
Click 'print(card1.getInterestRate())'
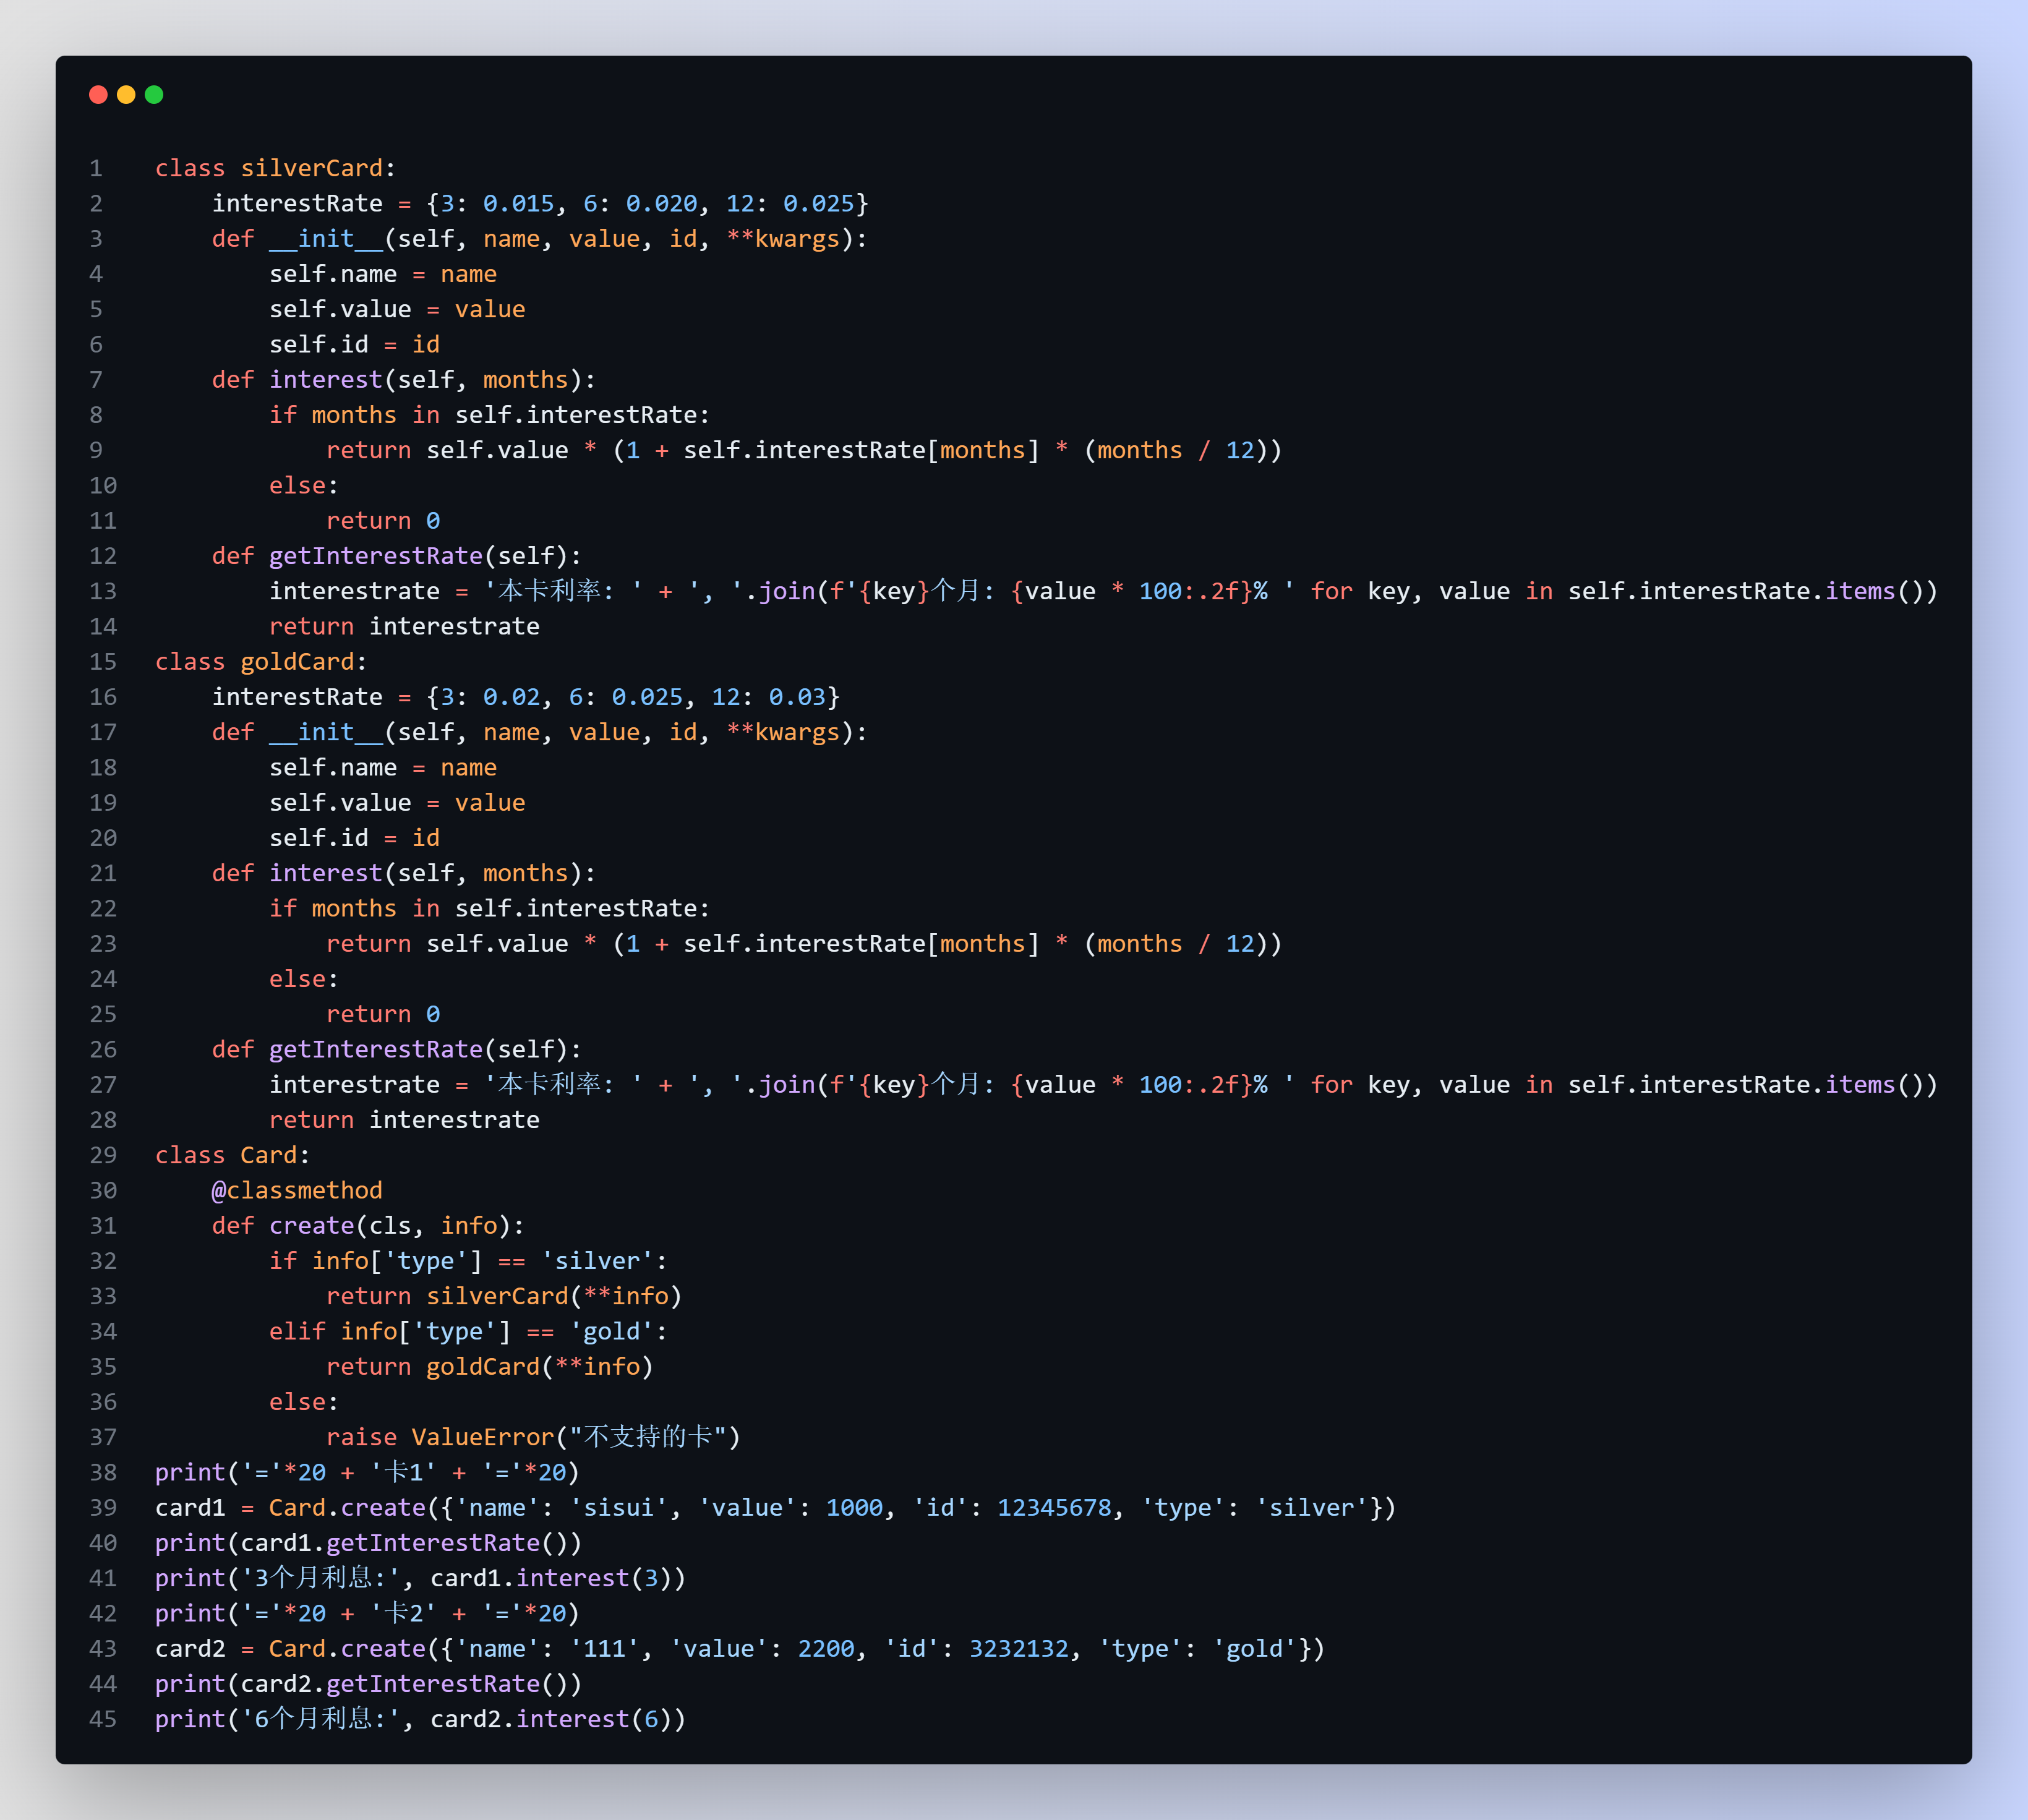pos(368,1543)
